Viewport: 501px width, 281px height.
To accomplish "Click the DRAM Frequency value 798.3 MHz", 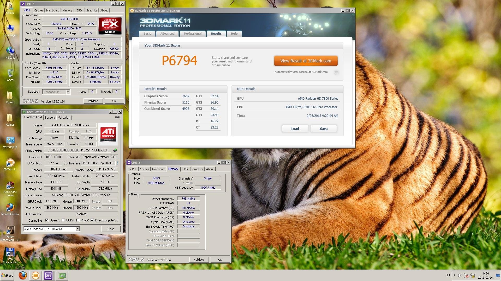I will (x=188, y=199).
